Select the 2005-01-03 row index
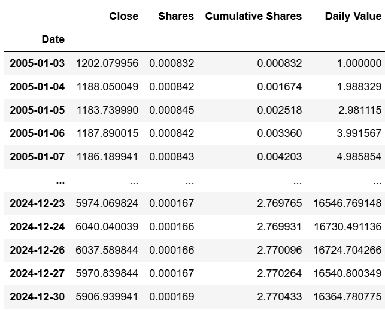Image resolution: width=385 pixels, height=310 pixels. pos(37,63)
